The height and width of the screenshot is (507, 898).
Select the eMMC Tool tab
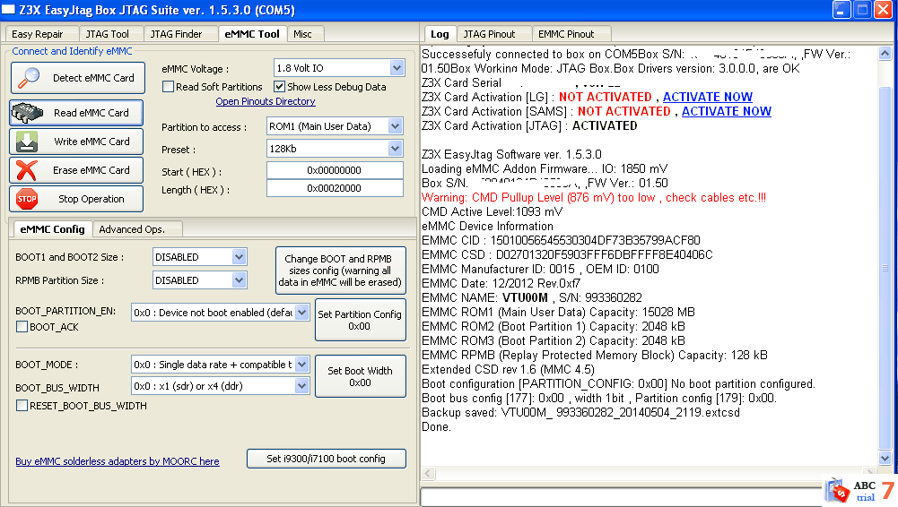tap(252, 34)
